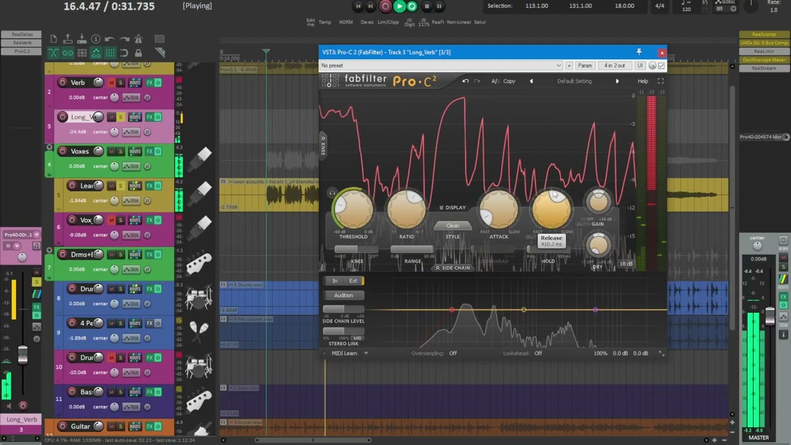Go to project start transport button
This screenshot has height=445, width=791.
coord(358,6)
